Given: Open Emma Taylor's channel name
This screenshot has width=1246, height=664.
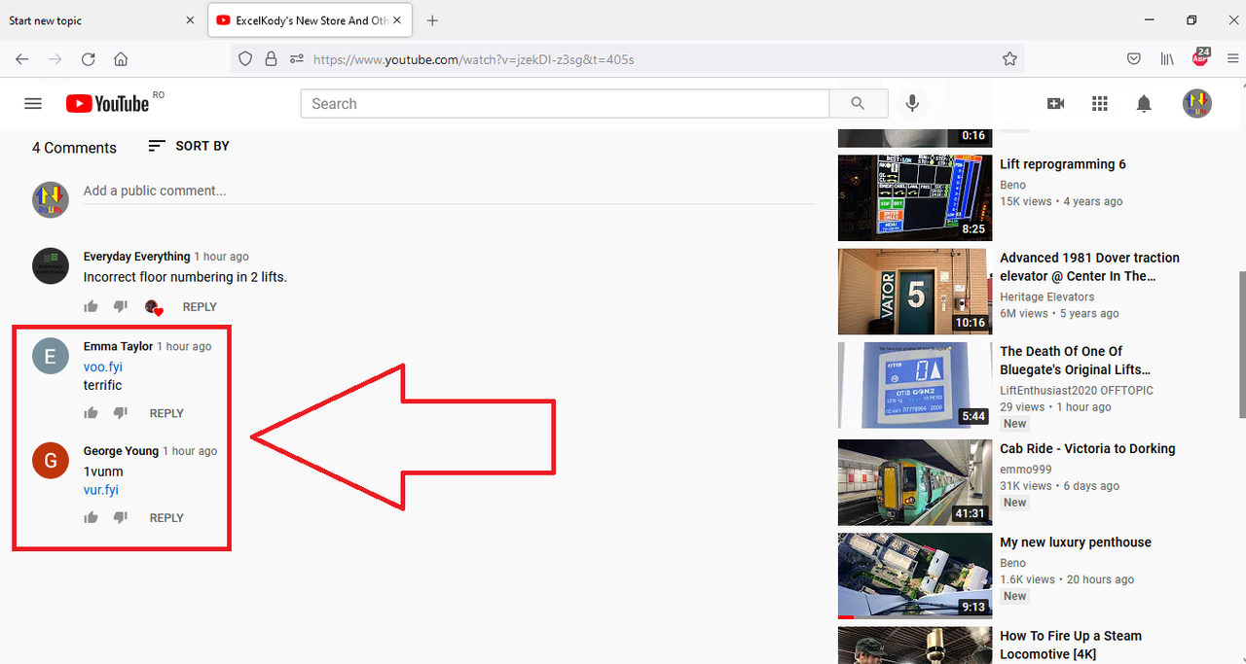Looking at the screenshot, I should (118, 346).
